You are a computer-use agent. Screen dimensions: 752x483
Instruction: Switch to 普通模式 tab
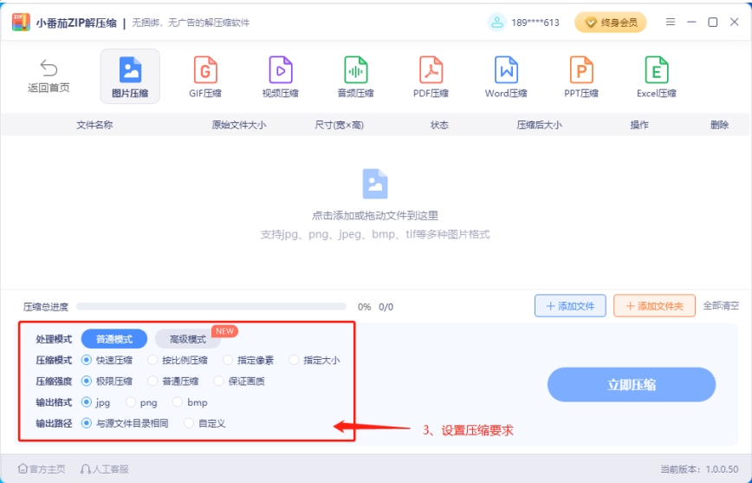(x=114, y=339)
